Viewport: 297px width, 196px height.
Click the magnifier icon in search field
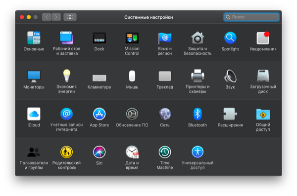228,17
